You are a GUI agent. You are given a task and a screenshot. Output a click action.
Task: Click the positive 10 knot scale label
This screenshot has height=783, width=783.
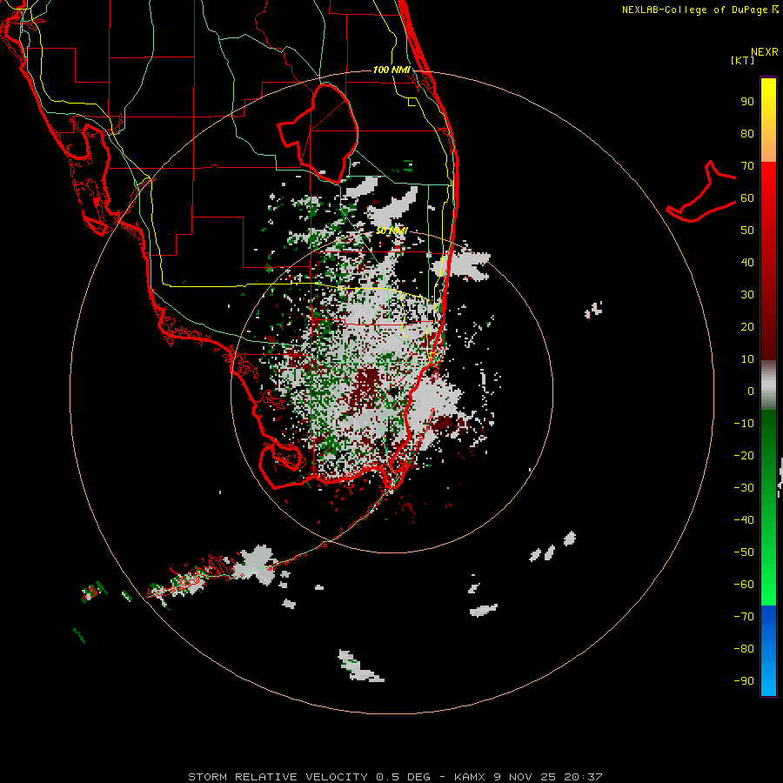point(747,359)
